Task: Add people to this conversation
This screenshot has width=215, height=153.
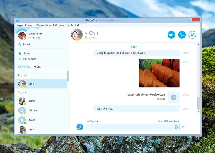Action: pos(192,35)
